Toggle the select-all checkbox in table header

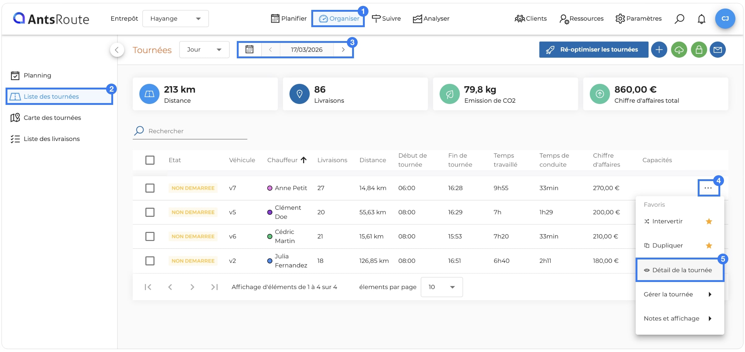click(x=150, y=160)
